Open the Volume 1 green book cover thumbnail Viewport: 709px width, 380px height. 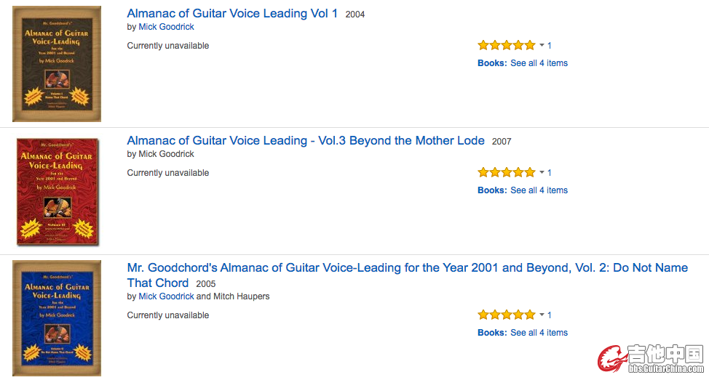(57, 64)
